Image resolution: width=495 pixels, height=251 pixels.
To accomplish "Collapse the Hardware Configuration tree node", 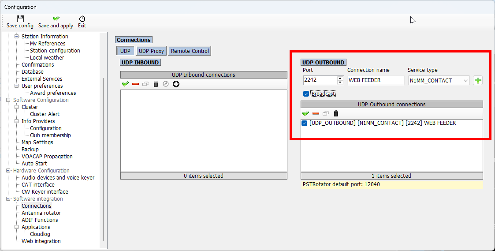I will 8,170.
